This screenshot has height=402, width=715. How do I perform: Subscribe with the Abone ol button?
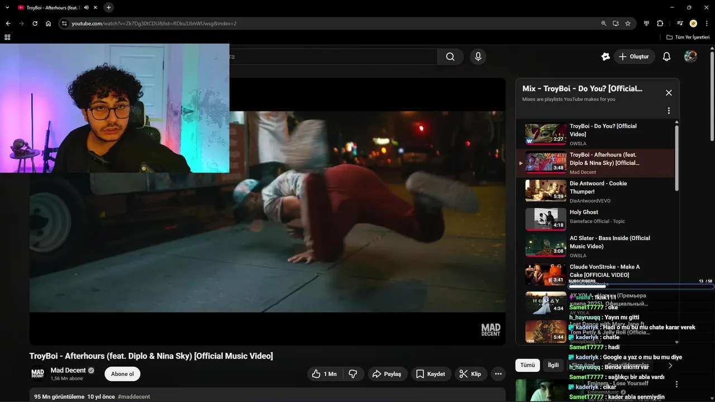[x=122, y=374]
